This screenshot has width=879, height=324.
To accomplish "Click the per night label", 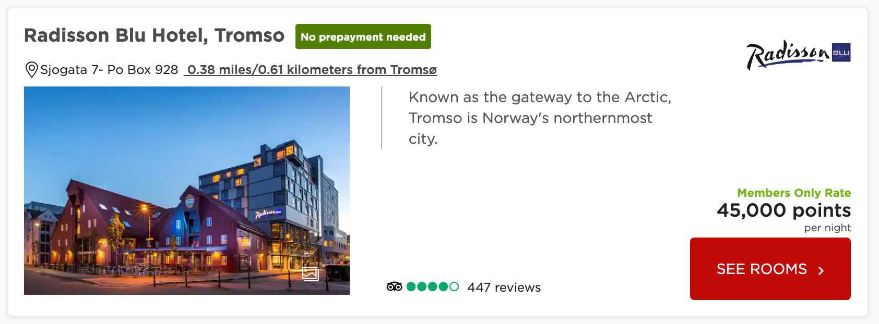I will click(827, 228).
